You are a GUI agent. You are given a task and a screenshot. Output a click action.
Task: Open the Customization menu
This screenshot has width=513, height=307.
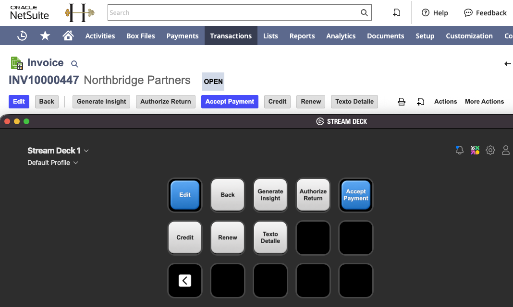(469, 36)
